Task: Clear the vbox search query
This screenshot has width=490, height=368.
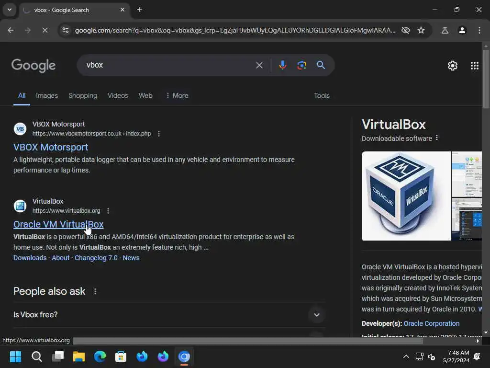Action: 259,65
